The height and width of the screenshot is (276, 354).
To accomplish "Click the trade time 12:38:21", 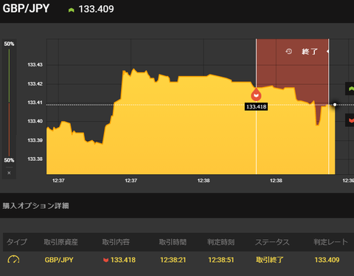I will 173,260.
